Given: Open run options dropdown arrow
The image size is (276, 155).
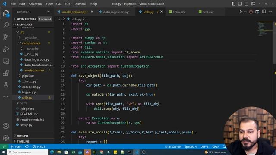Looking at the screenshot, I should [x=245, y=12].
